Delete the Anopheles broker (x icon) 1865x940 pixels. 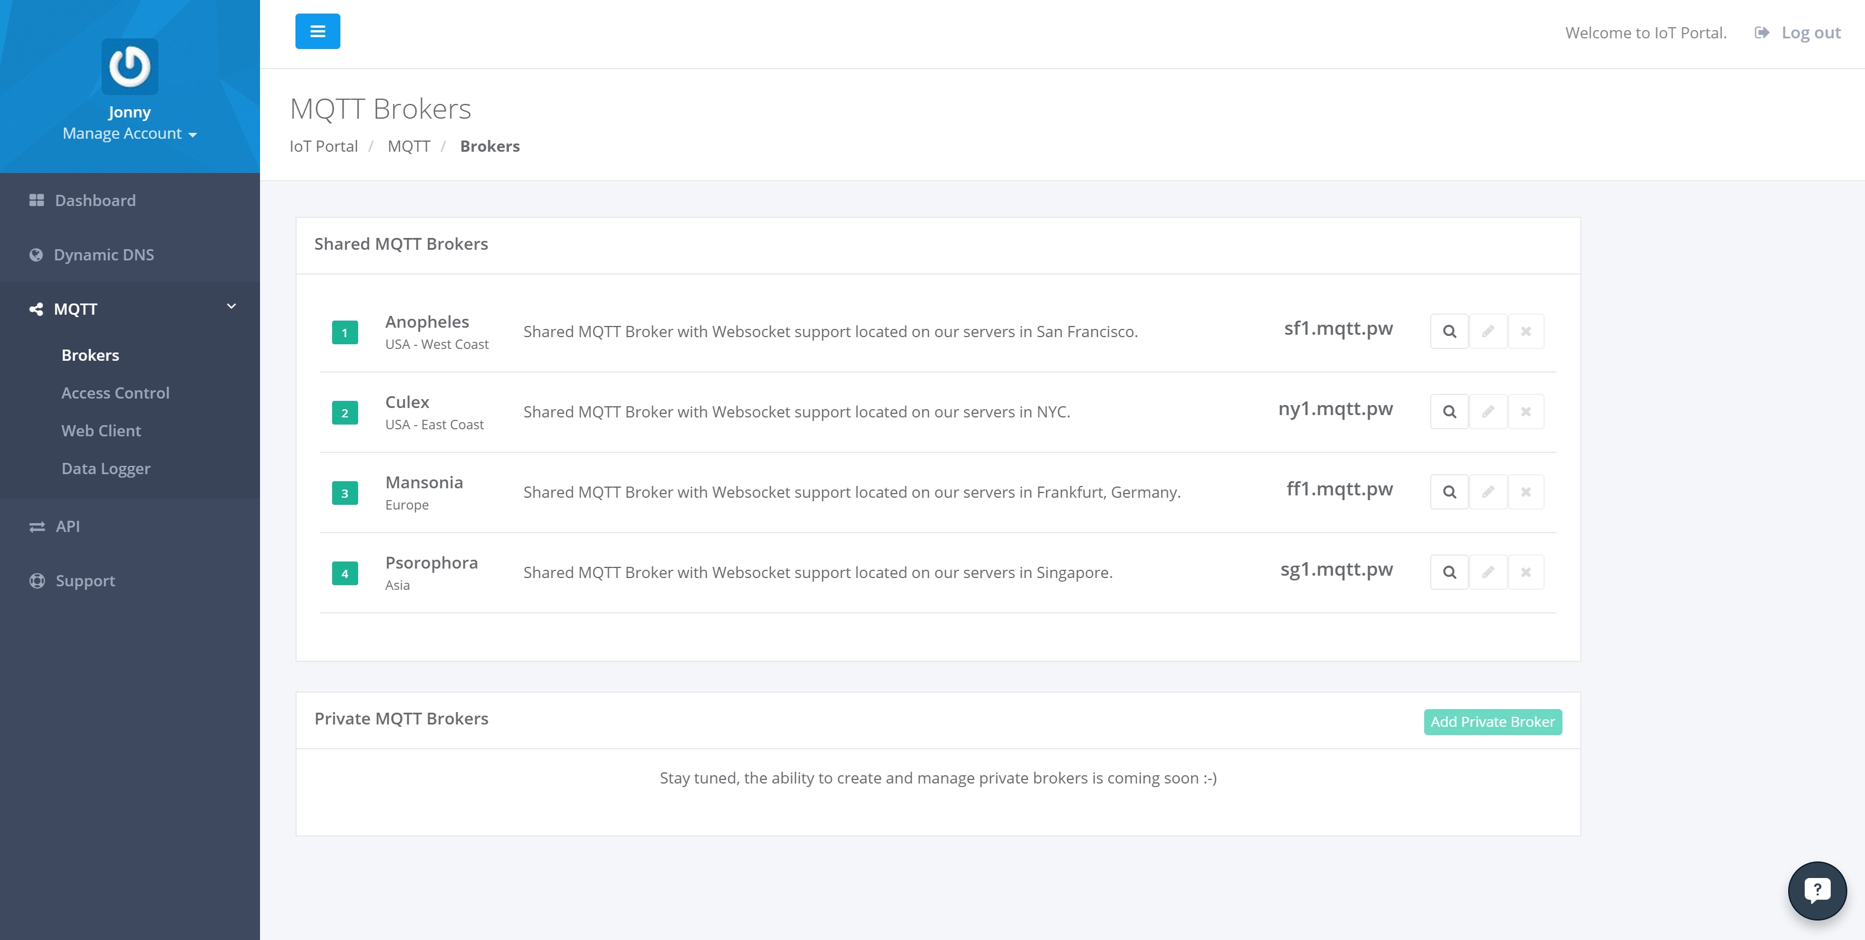click(1525, 331)
